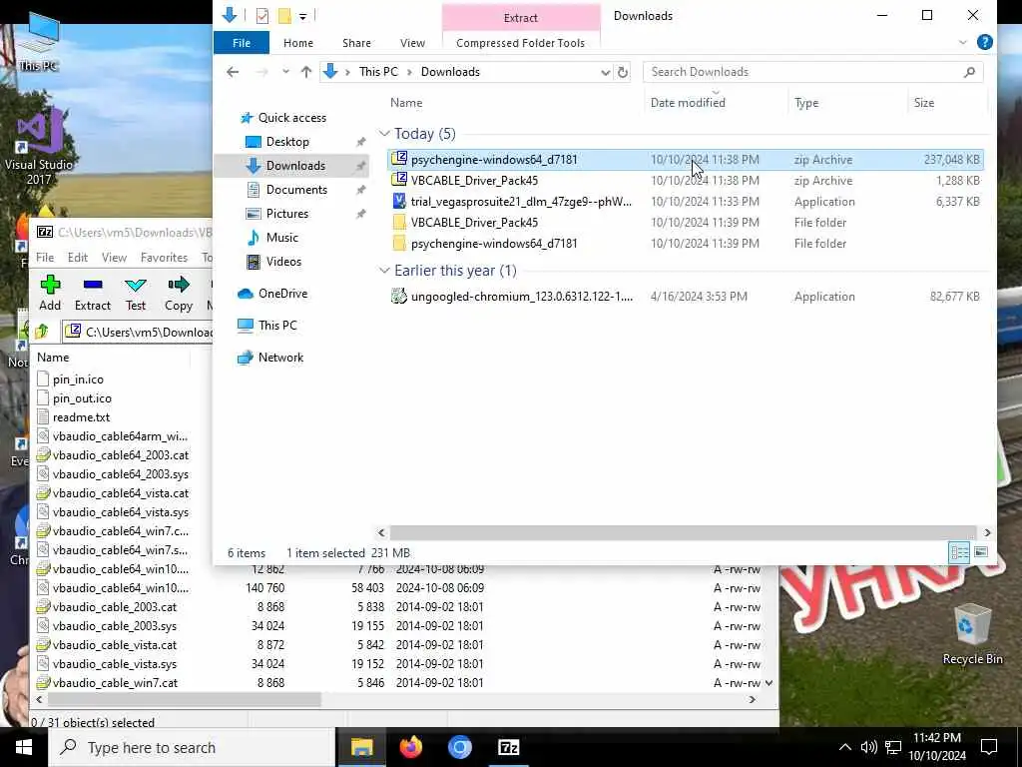The height and width of the screenshot is (767, 1022).
Task: Click the Add button in 7-Zip toolbar
Action: 50,293
